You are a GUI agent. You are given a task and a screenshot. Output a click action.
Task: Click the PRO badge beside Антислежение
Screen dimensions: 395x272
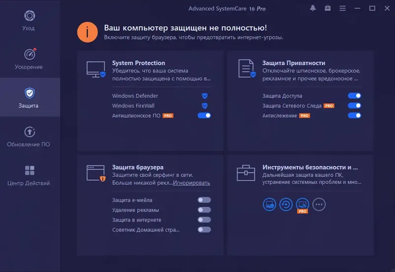[x=305, y=116]
